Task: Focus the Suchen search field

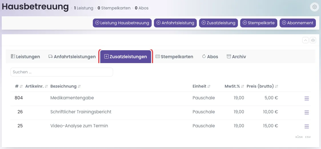Action: [x=62, y=72]
